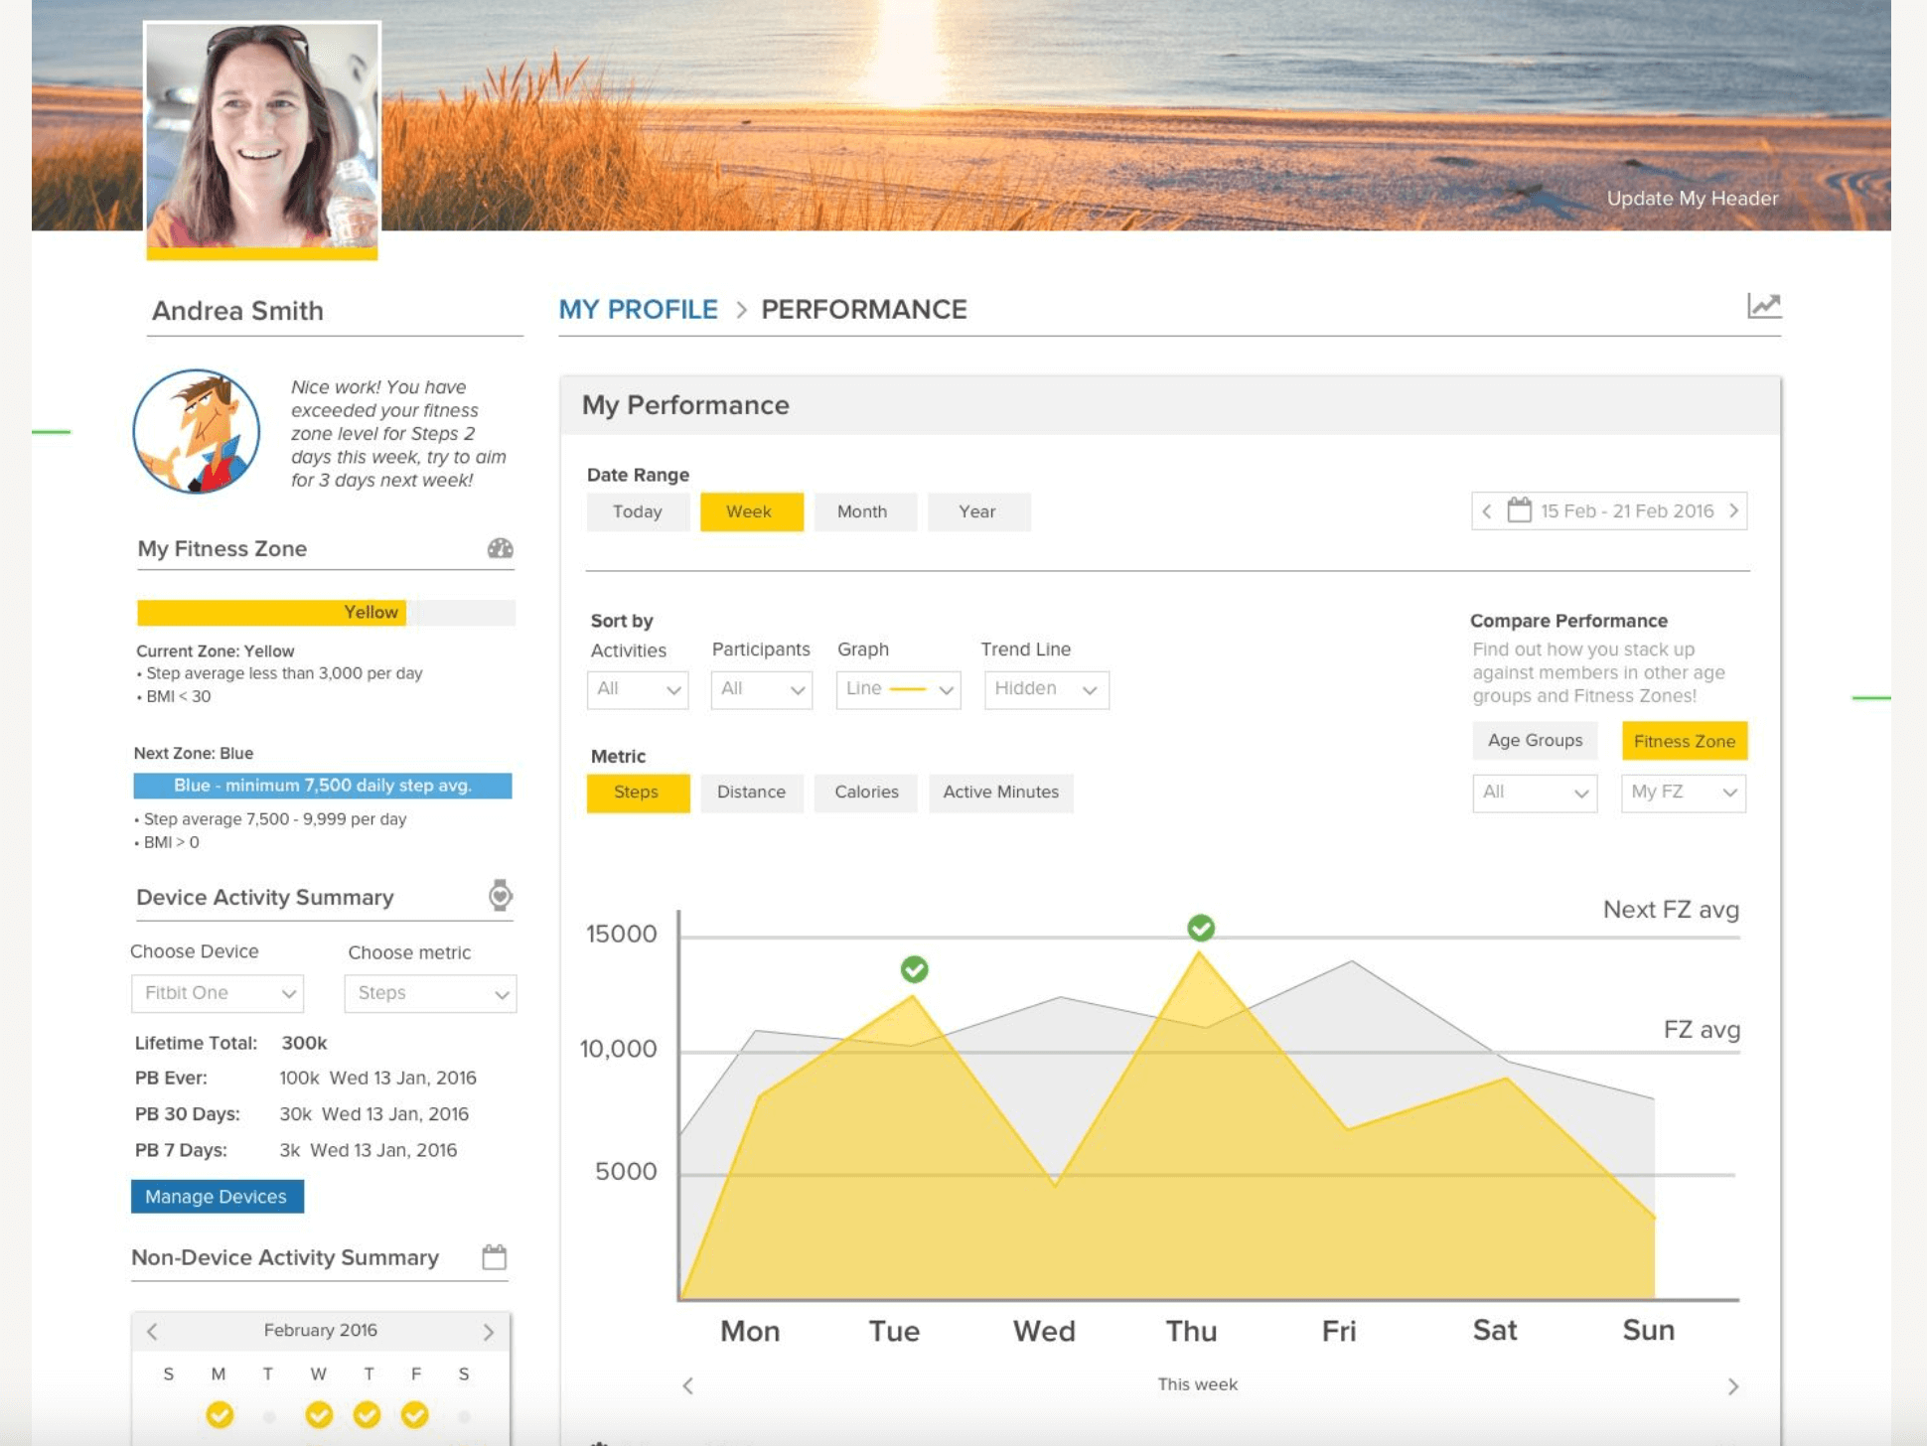Click the Manage Devices button

(217, 1197)
